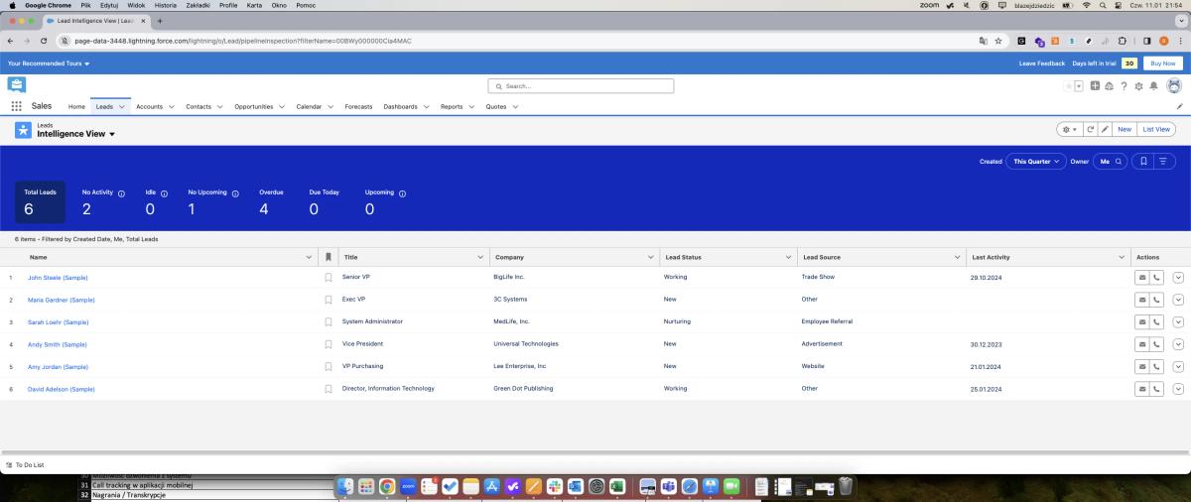Open the Setup gear icon in header

coord(1138,86)
